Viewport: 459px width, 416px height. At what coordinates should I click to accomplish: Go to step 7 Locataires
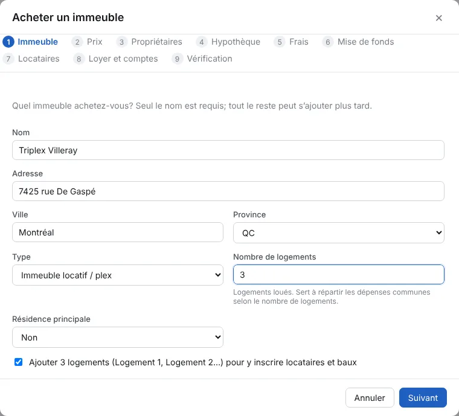31,59
